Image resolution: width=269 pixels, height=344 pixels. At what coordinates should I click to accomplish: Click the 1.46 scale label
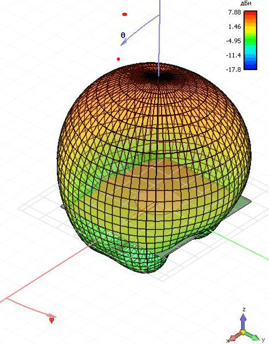235,27
